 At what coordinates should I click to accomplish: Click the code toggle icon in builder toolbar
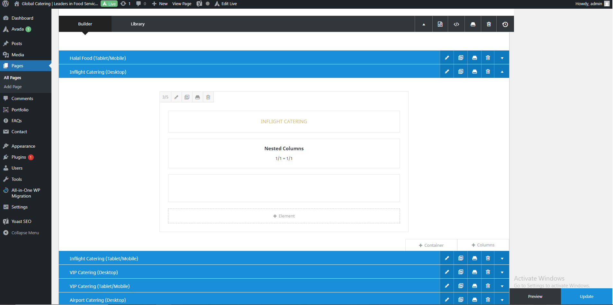pos(456,24)
